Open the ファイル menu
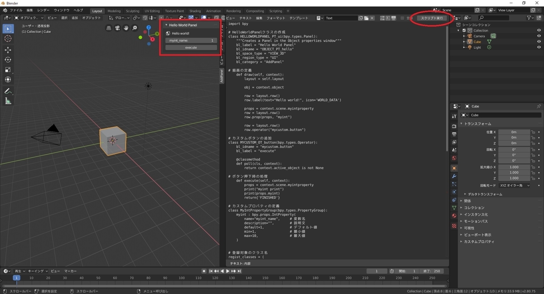 click(16, 10)
